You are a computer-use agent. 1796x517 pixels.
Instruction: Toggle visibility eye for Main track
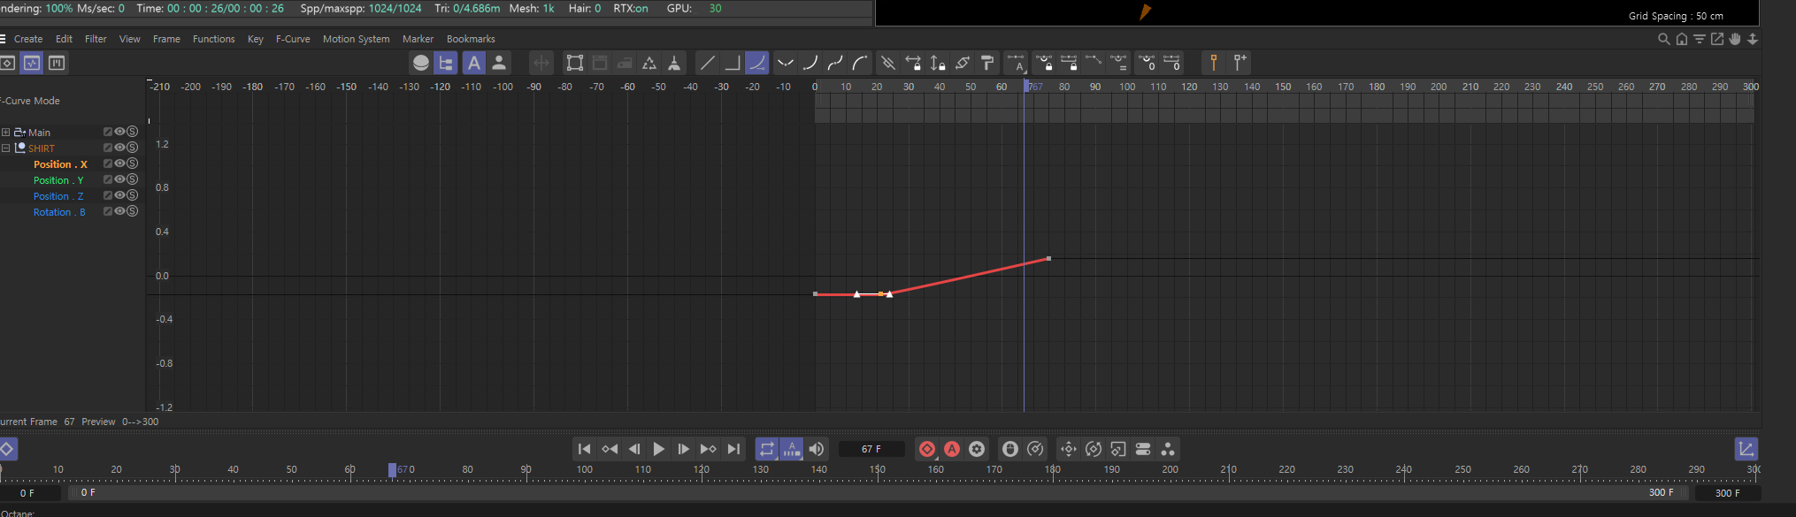[119, 132]
